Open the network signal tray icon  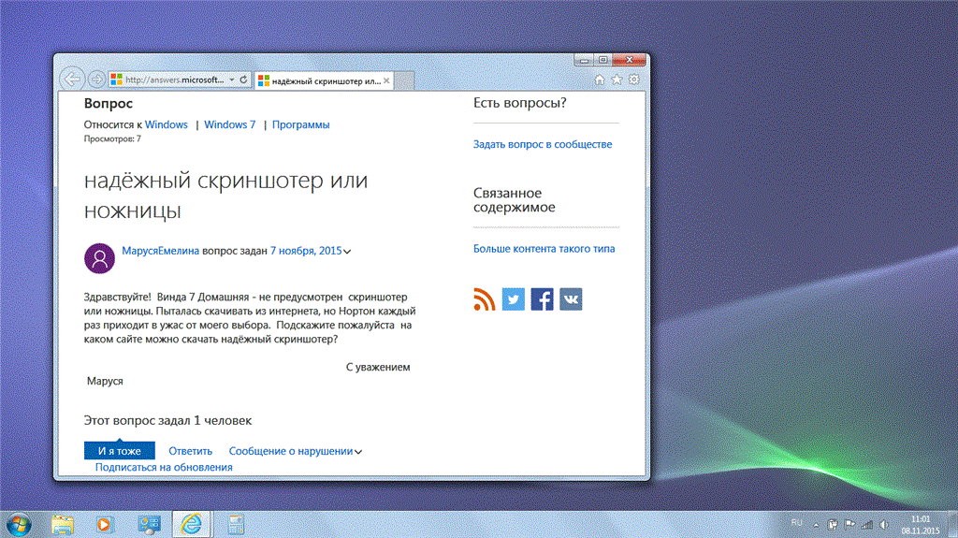(x=867, y=525)
